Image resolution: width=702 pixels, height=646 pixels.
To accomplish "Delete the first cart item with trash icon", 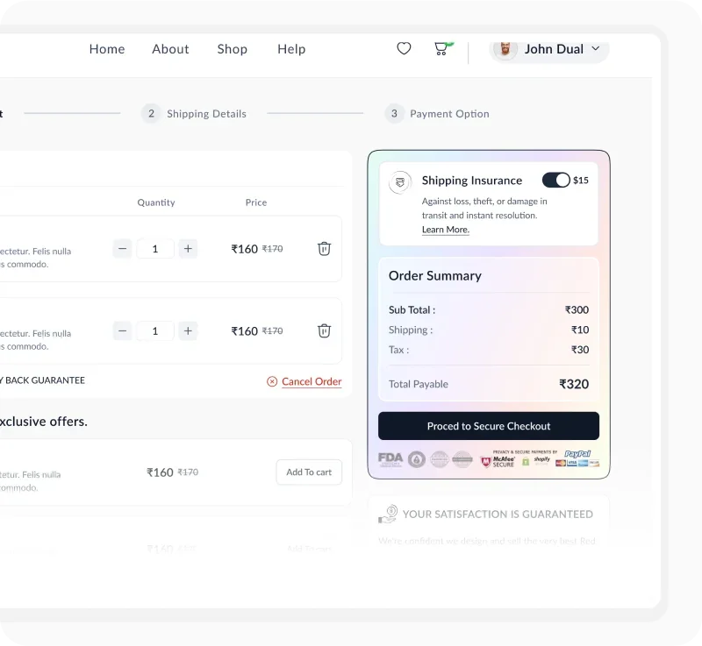I will (324, 249).
